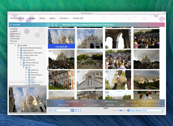Click the JazzByte home icon
This screenshot has height=126, width=173.
click(x=18, y=45)
